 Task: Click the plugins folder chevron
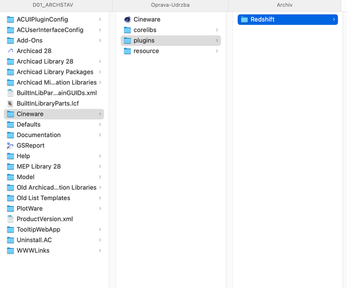(x=217, y=41)
